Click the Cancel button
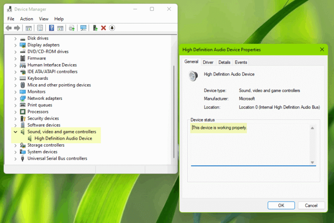The height and width of the screenshot is (223, 334). [311, 206]
